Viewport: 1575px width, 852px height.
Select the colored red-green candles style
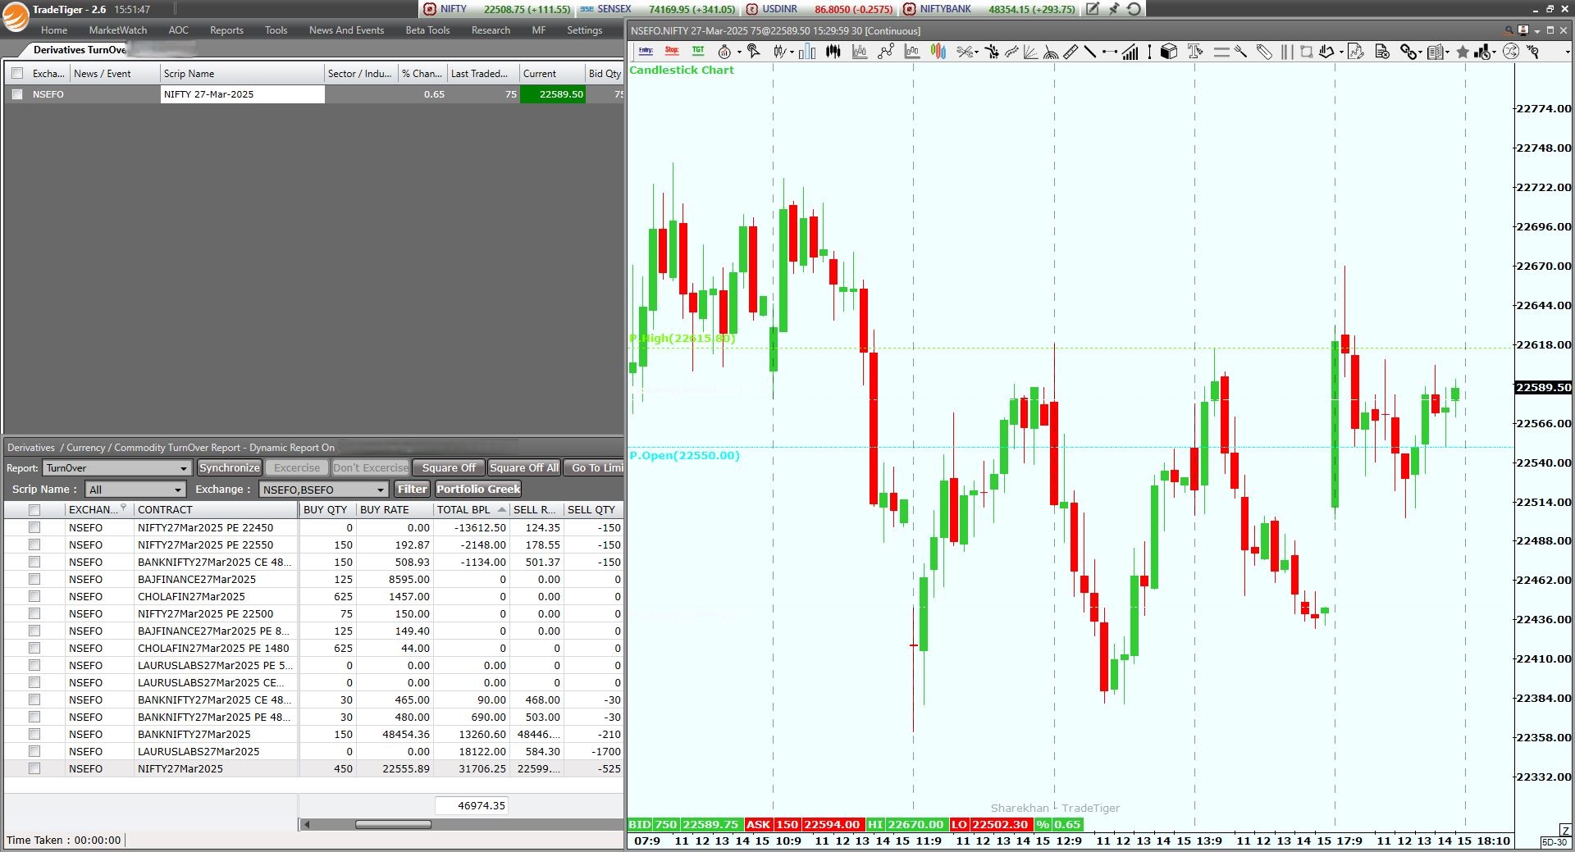938,52
